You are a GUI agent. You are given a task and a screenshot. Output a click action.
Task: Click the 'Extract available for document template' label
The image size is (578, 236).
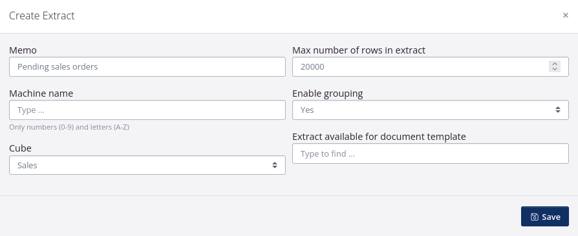coord(379,137)
